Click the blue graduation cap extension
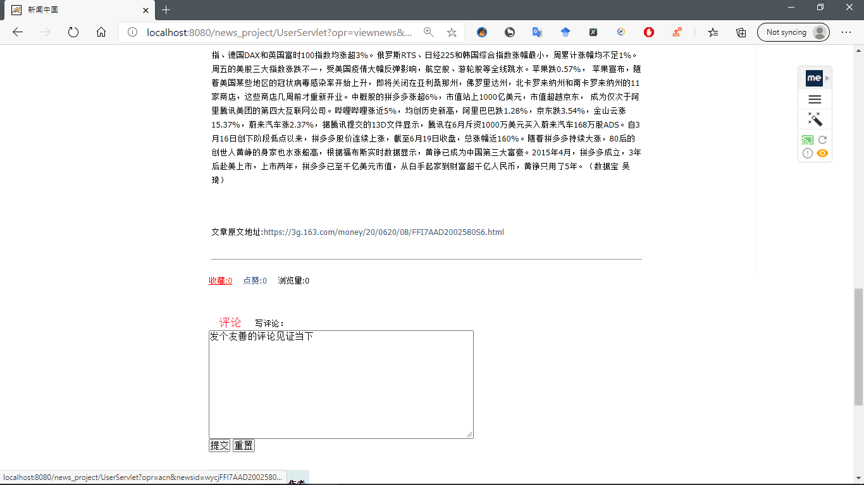864x485 pixels. point(565,32)
